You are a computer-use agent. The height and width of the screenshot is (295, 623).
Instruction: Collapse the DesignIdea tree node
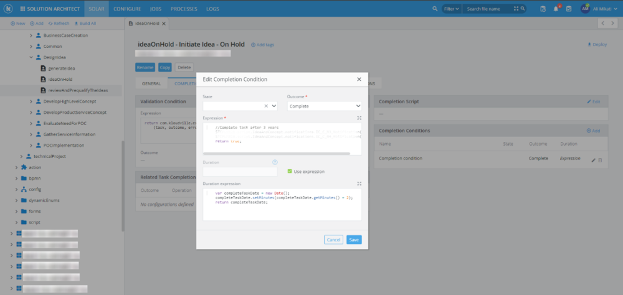point(31,57)
